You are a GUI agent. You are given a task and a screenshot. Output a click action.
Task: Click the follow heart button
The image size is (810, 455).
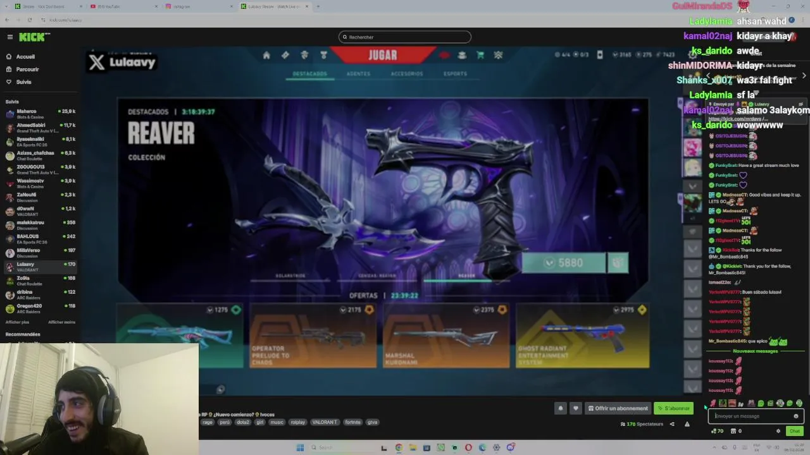575,408
